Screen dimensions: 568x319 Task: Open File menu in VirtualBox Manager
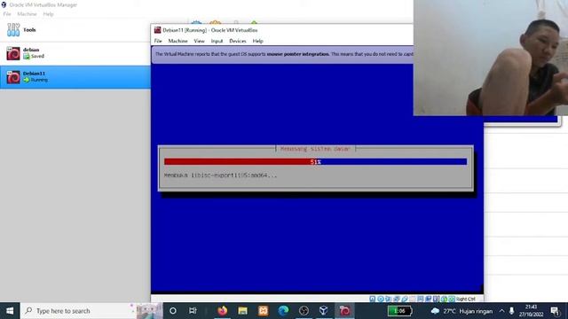pos(7,14)
